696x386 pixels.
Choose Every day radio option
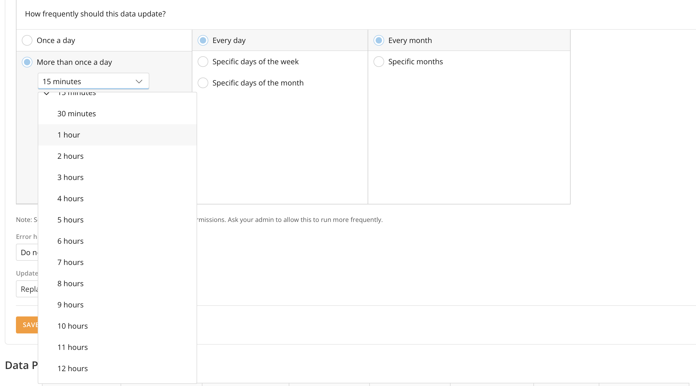pos(203,41)
